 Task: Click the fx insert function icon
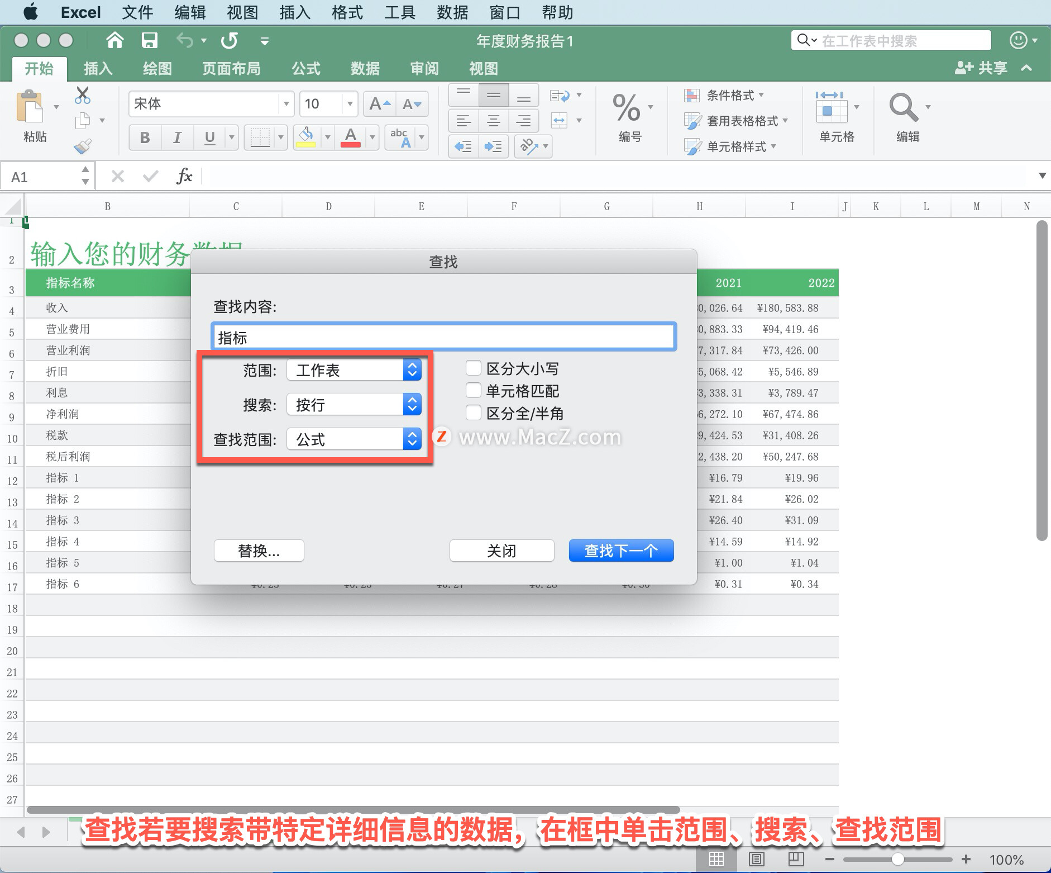coord(184,177)
